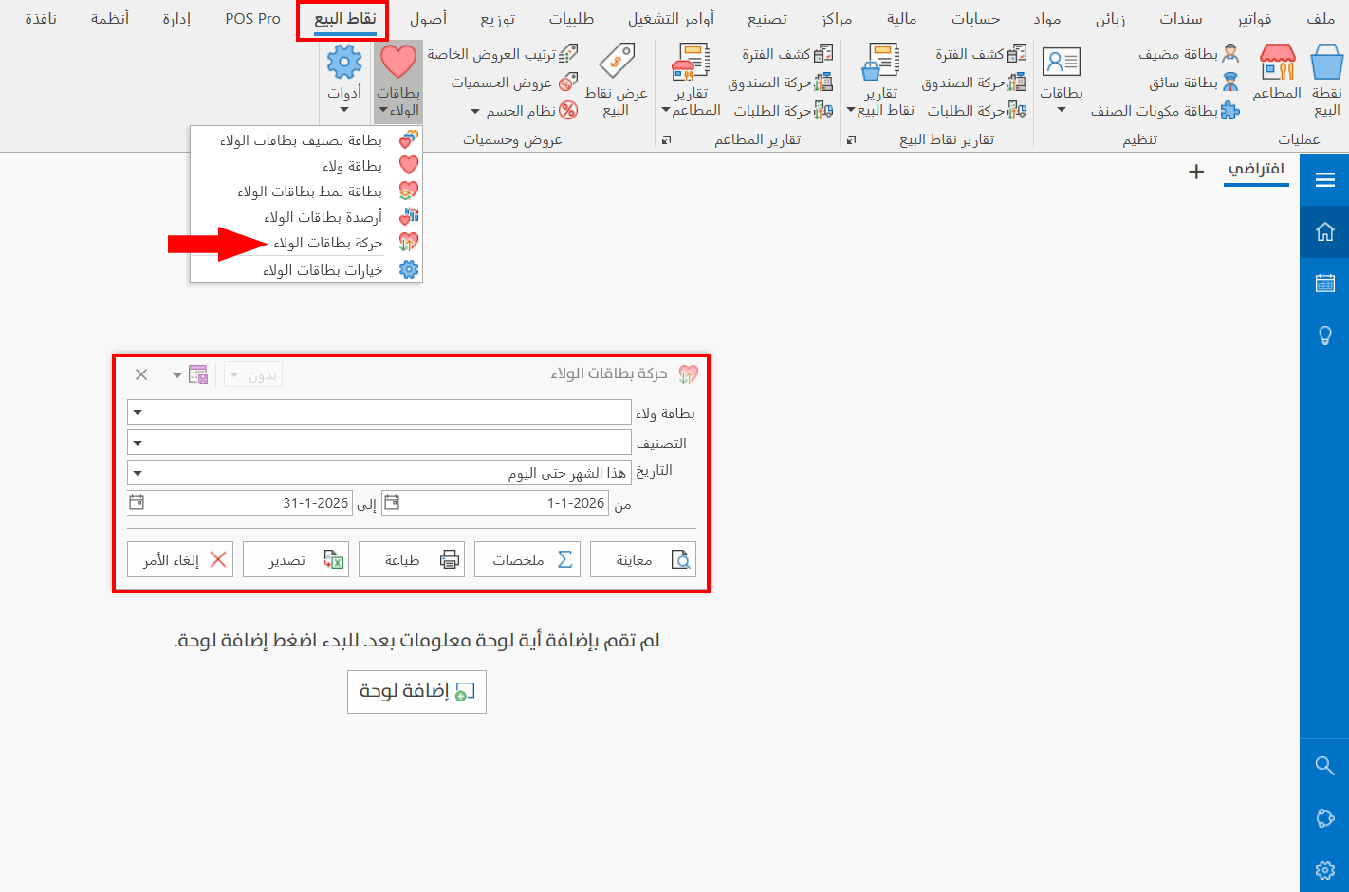Open the فواتير invoices ribbon tab
This screenshot has width=1349, height=892.
point(1254,19)
